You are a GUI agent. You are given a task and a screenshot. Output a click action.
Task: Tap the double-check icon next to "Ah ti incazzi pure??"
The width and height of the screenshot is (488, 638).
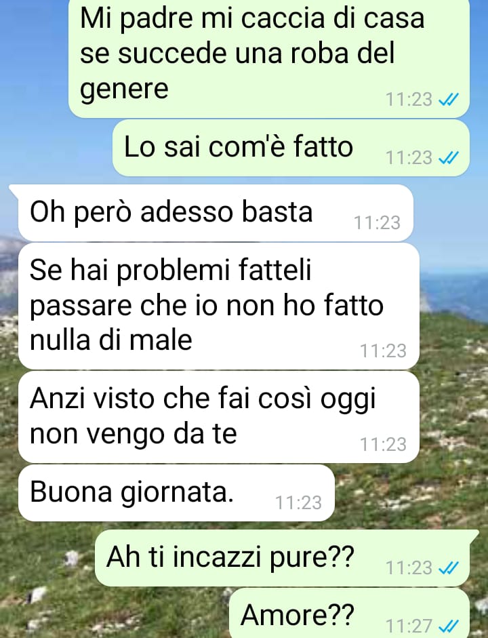(x=449, y=567)
